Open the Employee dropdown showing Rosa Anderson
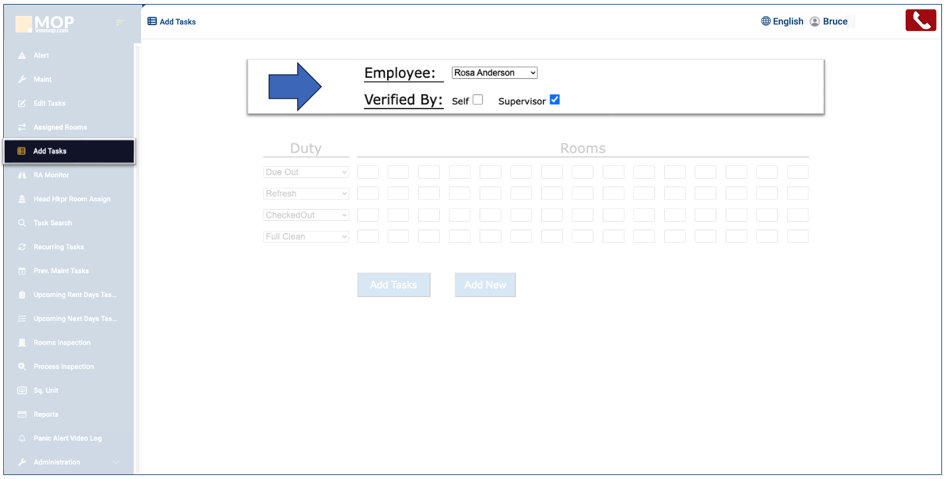Viewport: 946px width, 479px height. coord(494,73)
